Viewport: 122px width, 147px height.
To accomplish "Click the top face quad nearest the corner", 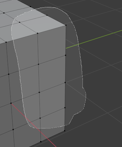I will tap(43, 24).
